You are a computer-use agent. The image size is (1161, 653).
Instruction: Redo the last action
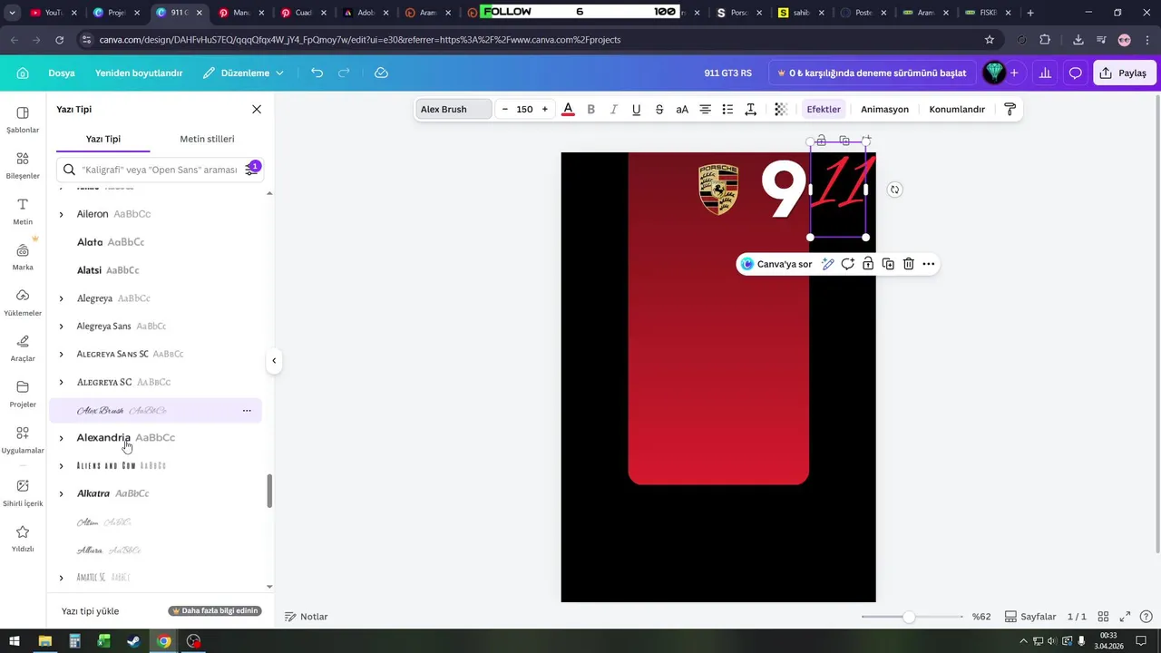tap(344, 73)
